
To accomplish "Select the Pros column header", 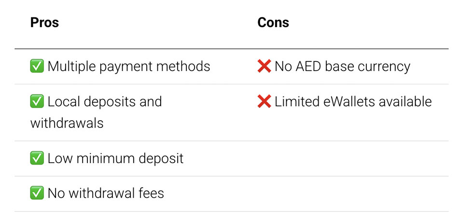I will pyautogui.click(x=44, y=22).
